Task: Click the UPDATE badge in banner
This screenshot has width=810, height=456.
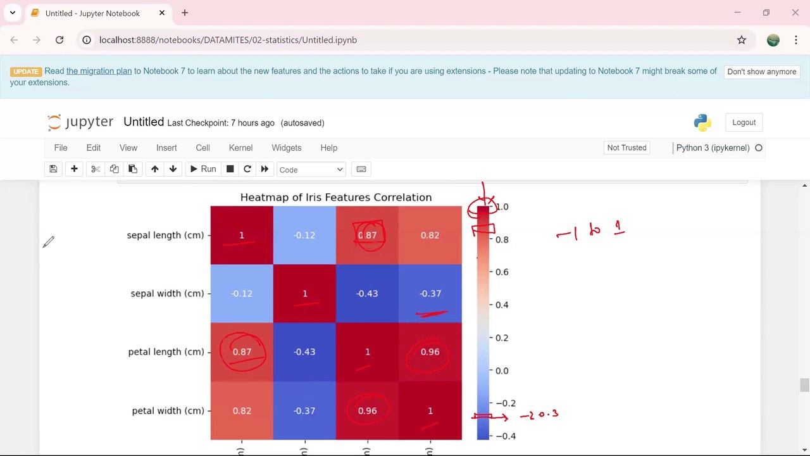Action: click(26, 72)
